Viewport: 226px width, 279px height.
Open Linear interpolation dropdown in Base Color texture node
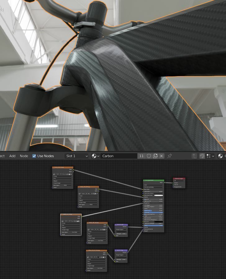pos(63,176)
